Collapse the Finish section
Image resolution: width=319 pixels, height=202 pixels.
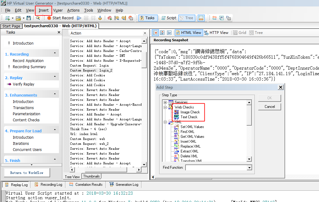coord(55,159)
